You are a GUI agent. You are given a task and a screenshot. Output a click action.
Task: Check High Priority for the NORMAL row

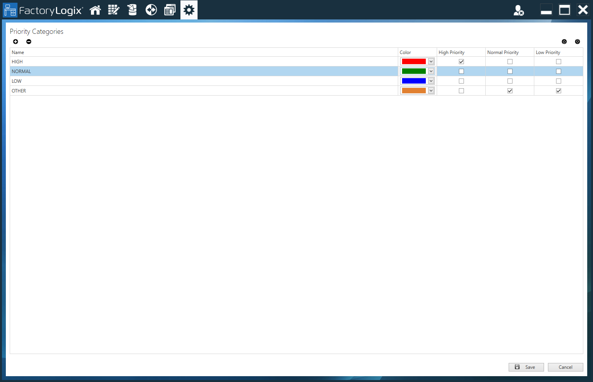(x=461, y=71)
